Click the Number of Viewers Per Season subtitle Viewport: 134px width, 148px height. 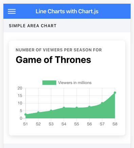[59, 50]
